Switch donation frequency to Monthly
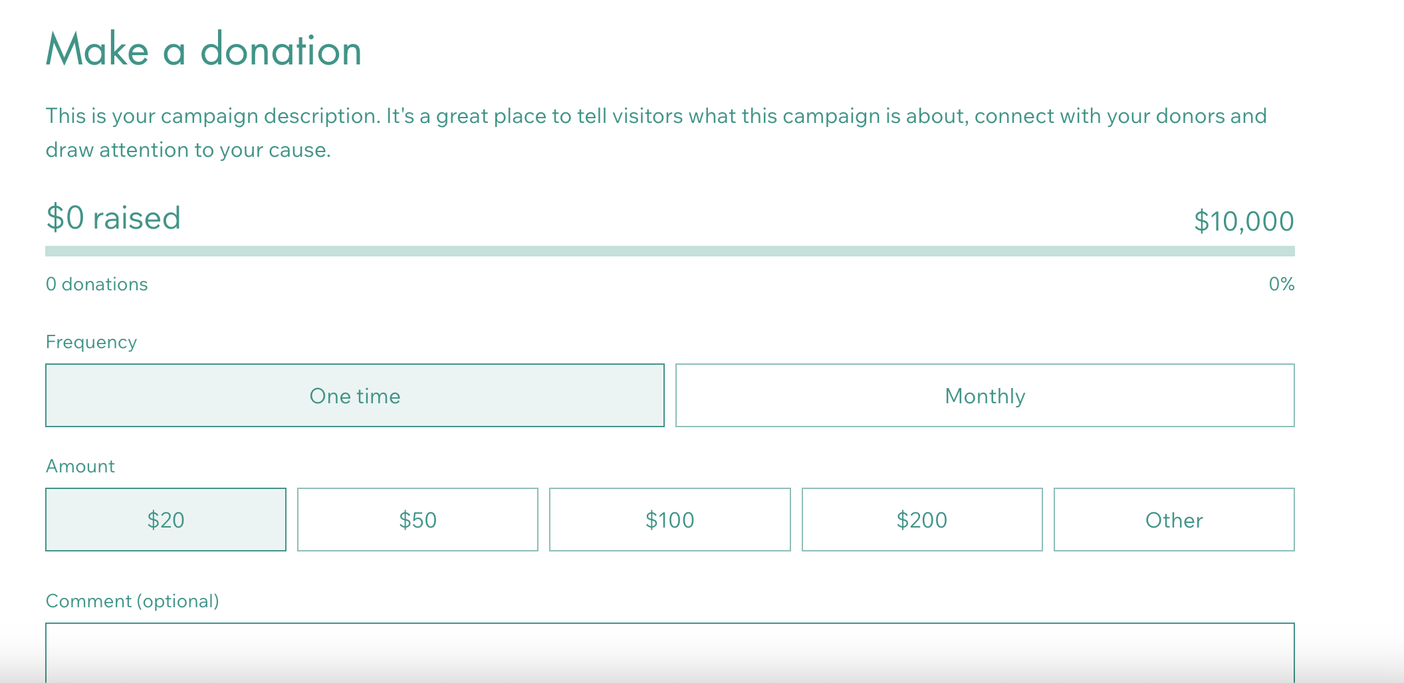Viewport: 1404px width, 683px height. [985, 395]
